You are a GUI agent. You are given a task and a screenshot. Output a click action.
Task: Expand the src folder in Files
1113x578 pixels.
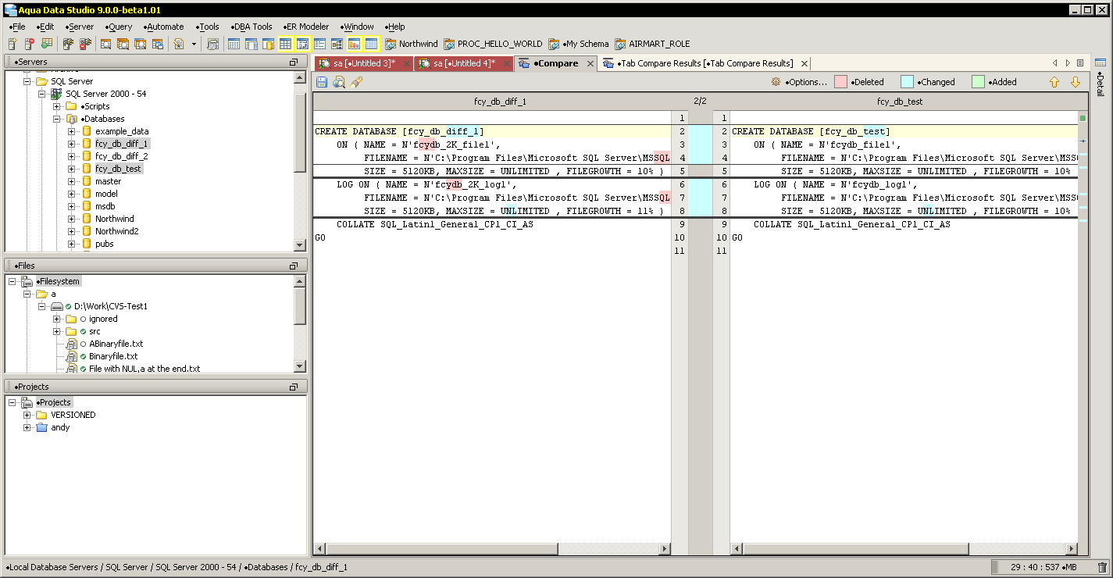[x=56, y=331]
